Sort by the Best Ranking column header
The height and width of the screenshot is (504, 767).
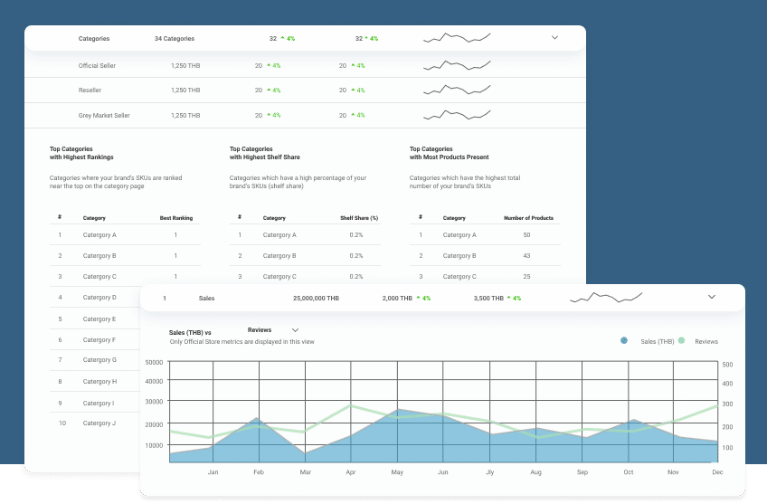pos(175,218)
